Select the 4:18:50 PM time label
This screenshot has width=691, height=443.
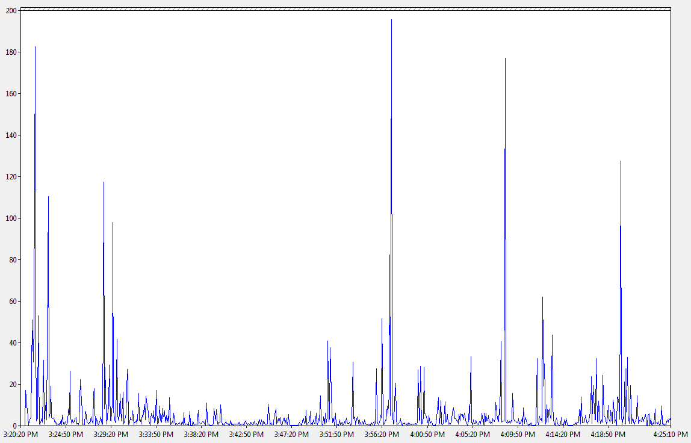coord(607,434)
